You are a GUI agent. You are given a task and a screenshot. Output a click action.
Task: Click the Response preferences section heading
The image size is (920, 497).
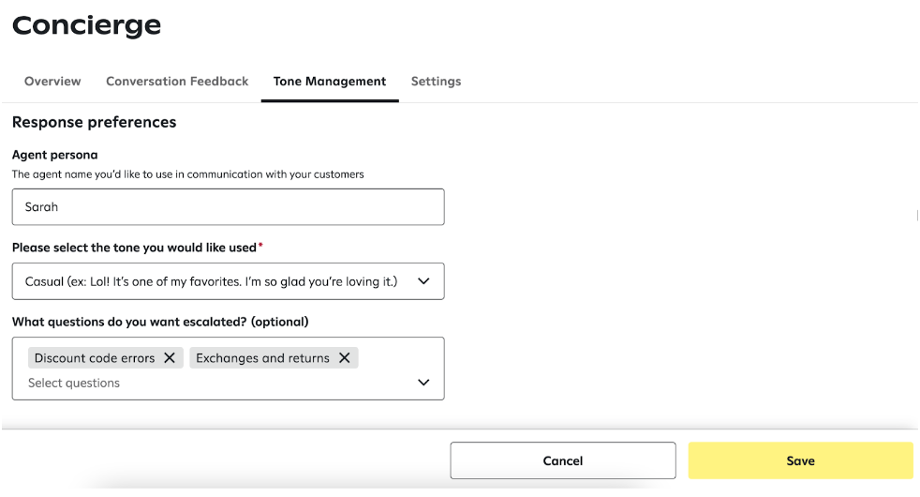(x=94, y=122)
